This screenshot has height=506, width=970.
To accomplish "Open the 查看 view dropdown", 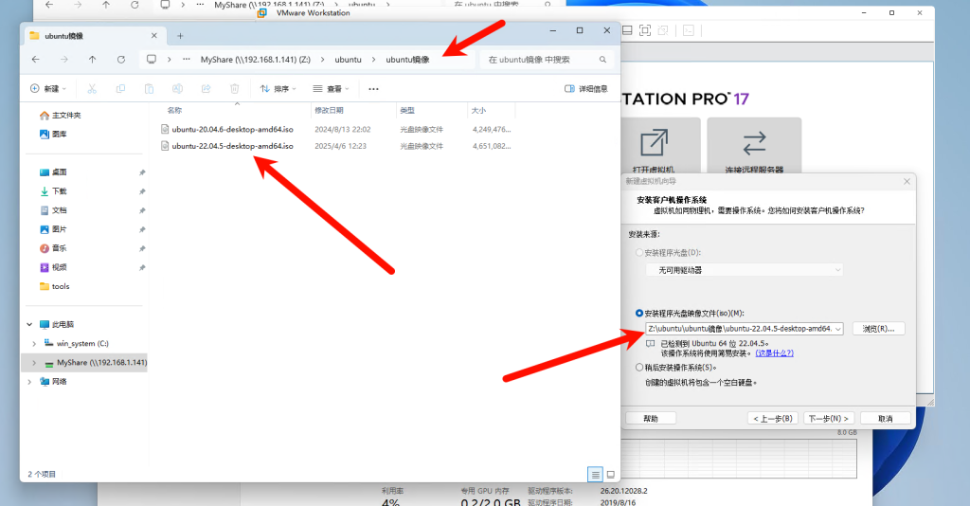I will coord(331,89).
